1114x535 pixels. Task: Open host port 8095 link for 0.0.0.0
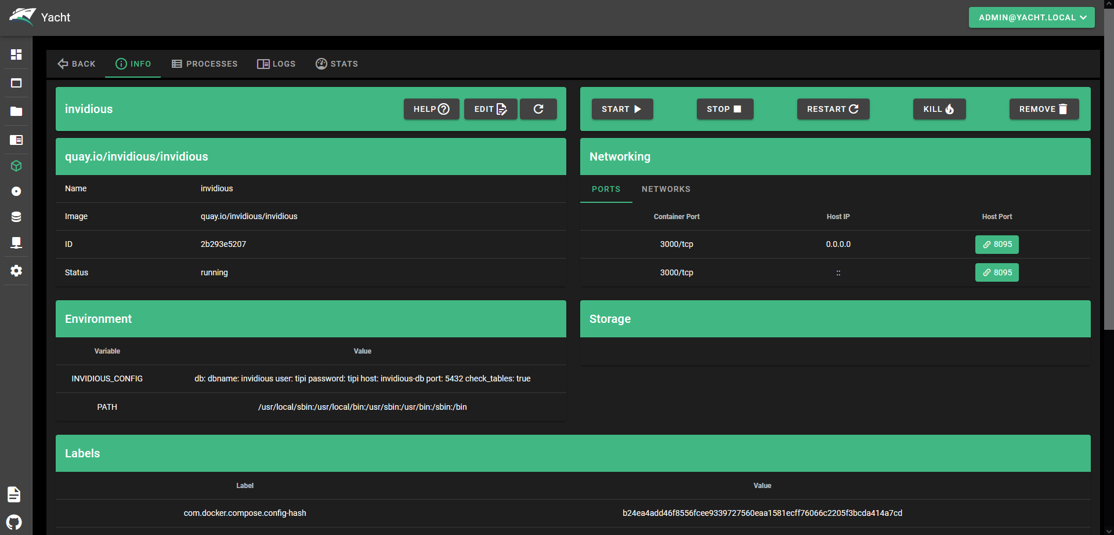996,245
